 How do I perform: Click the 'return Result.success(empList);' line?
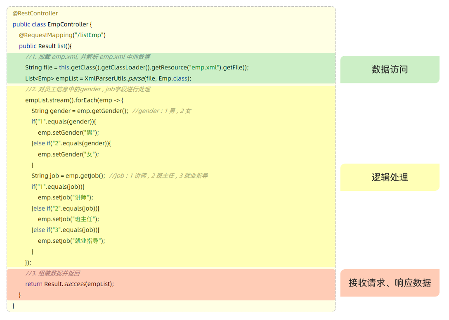[x=70, y=284]
